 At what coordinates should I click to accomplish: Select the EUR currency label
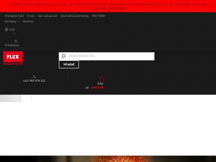(x=12, y=30)
